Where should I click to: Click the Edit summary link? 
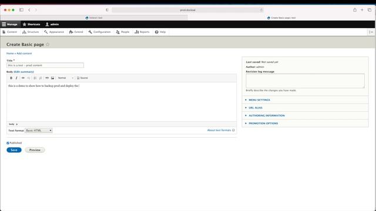[x=23, y=72]
